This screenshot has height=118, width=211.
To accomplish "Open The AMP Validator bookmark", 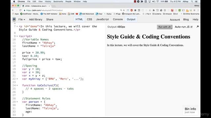I will pyautogui.click(x=49, y=14).
